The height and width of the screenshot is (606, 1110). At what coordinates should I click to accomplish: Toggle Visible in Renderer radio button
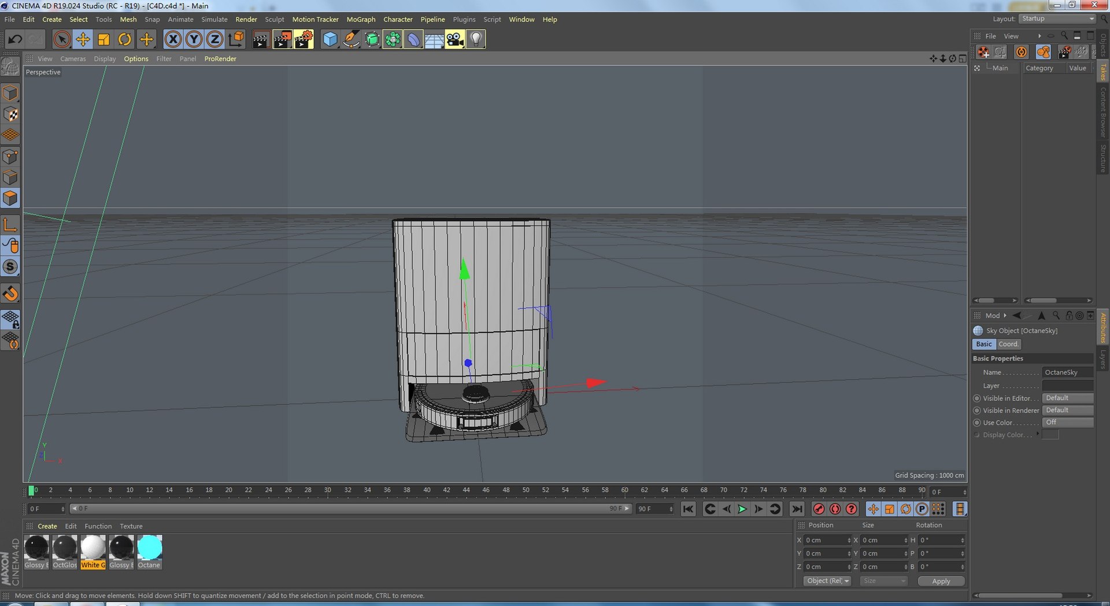click(977, 411)
